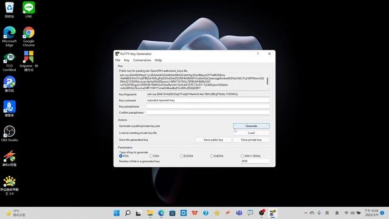Open the blue P desktop icon below TCO Certified
The width and height of the screenshot is (389, 219).
pyautogui.click(x=10, y=84)
